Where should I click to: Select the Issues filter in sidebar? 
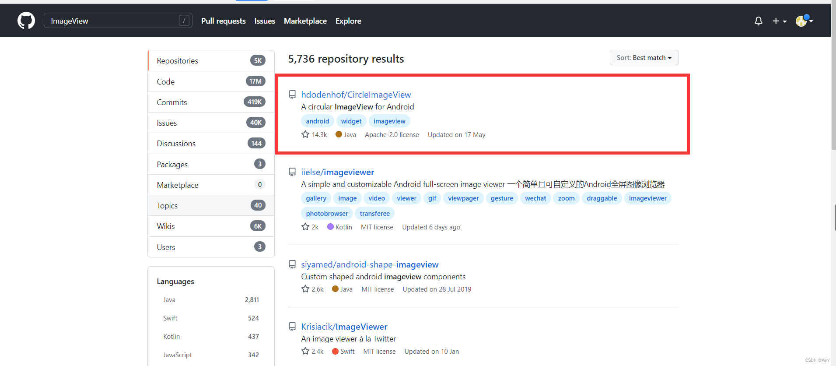(x=211, y=123)
